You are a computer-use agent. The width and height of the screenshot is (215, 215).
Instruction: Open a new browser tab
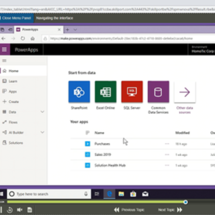tap(67, 30)
